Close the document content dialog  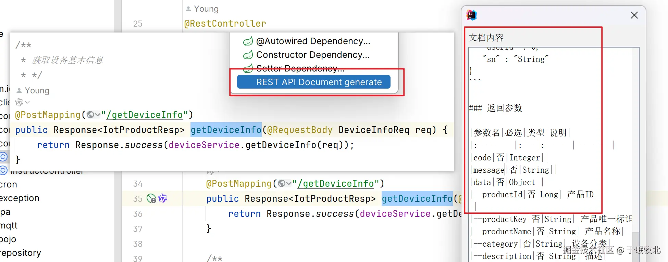(634, 15)
